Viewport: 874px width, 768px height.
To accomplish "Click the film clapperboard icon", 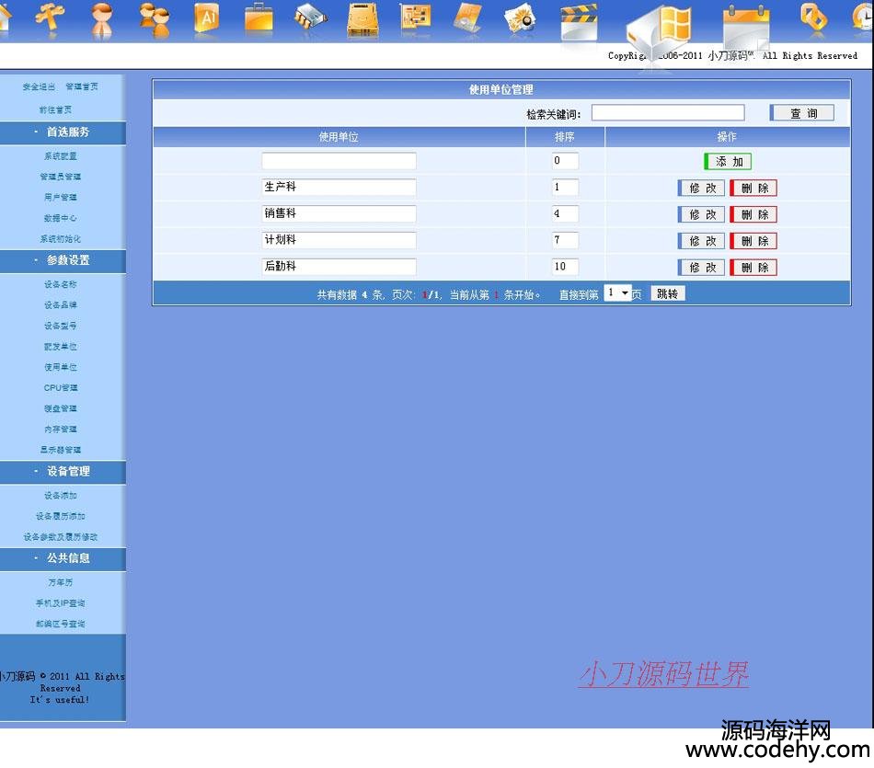I will pyautogui.click(x=578, y=22).
